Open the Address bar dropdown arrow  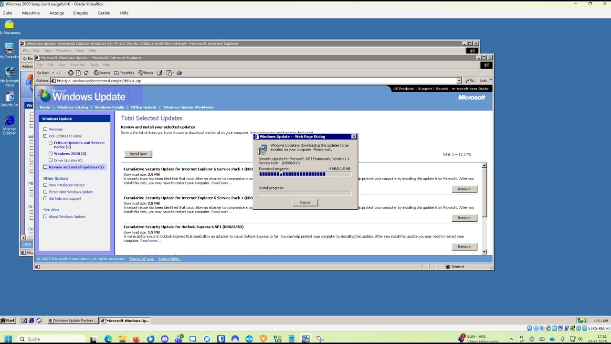[459, 81]
